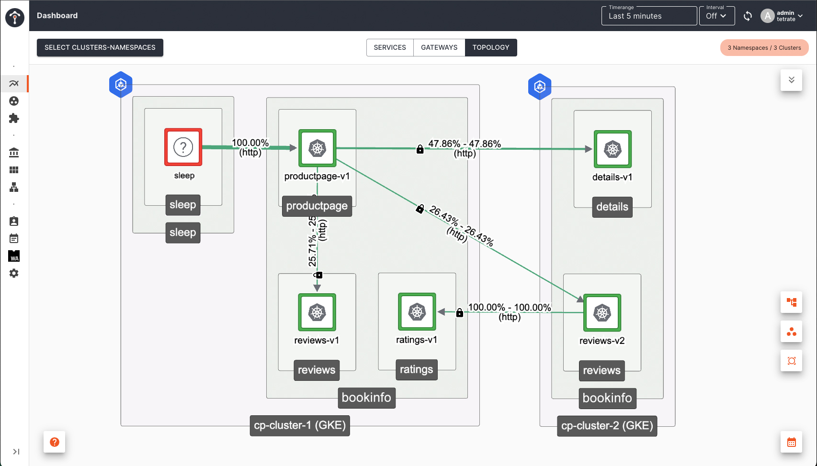Switch to the SERVICES tab
The height and width of the screenshot is (466, 817).
pos(390,47)
